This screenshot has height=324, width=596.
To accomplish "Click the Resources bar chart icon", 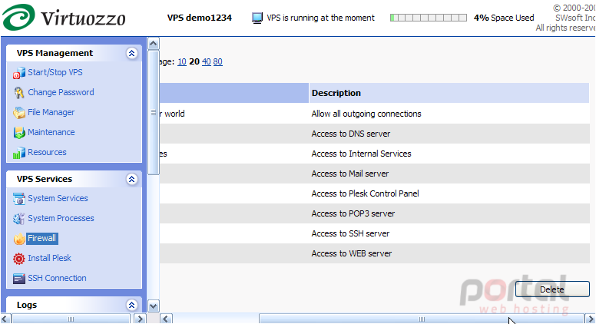I will coord(18,153).
